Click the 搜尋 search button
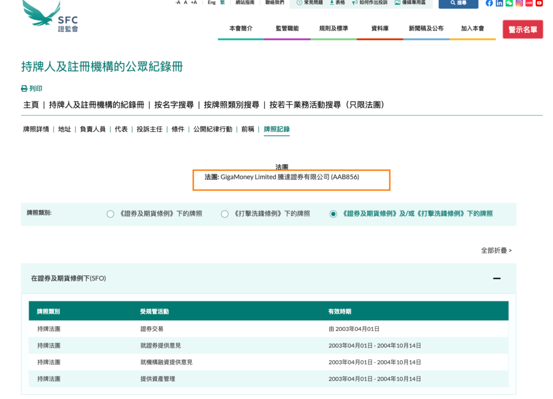 458,3
